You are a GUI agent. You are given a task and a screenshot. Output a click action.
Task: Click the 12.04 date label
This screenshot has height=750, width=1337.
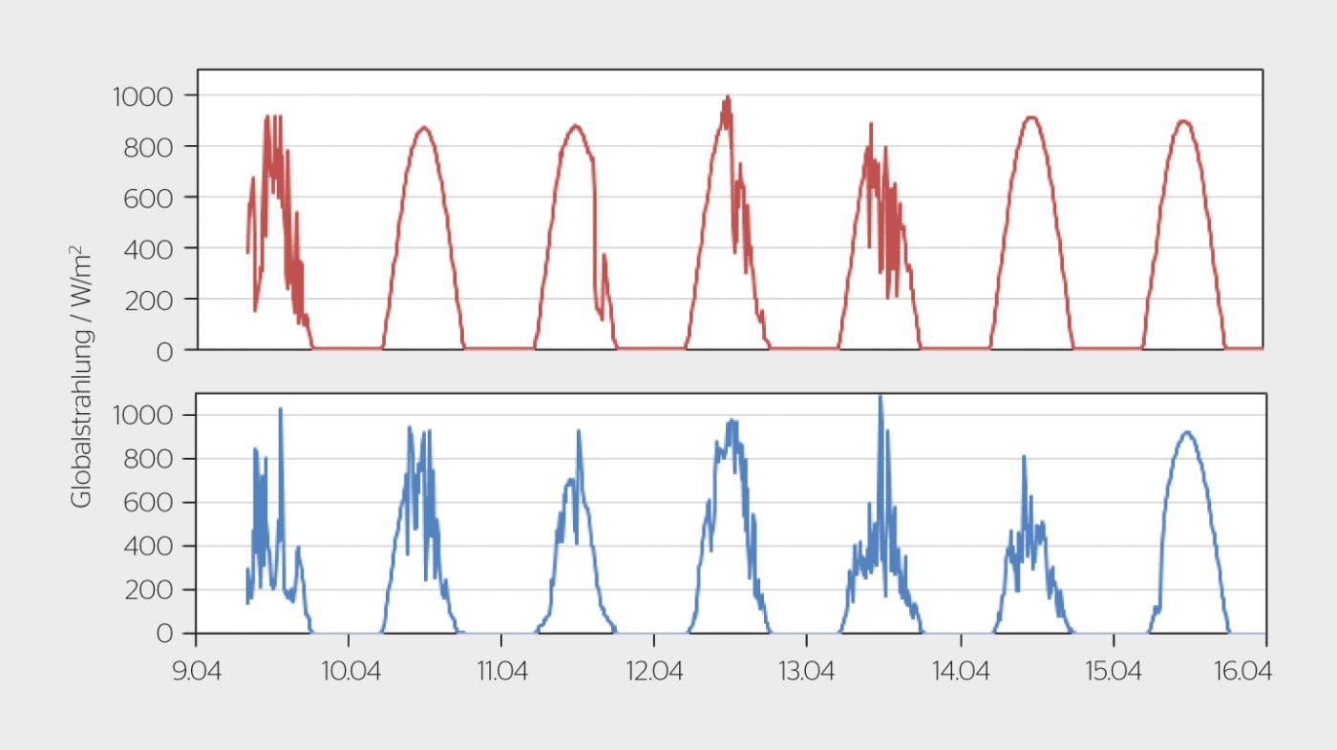tap(655, 672)
